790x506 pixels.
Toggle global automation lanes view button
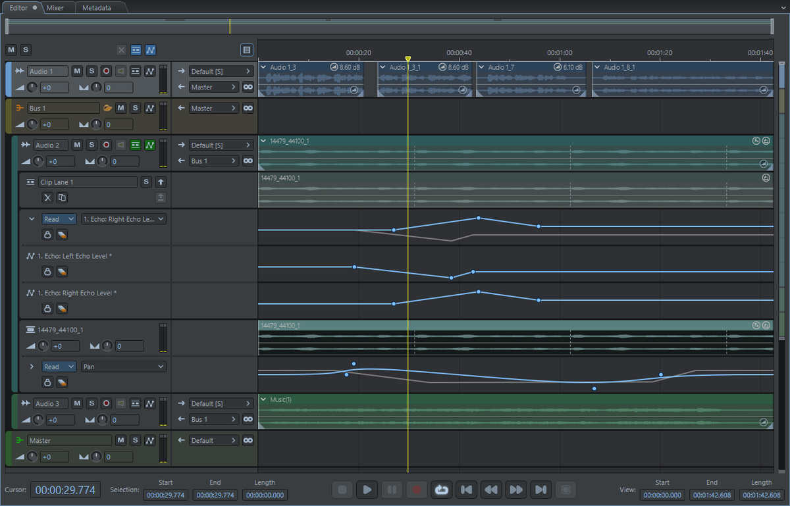tap(150, 49)
